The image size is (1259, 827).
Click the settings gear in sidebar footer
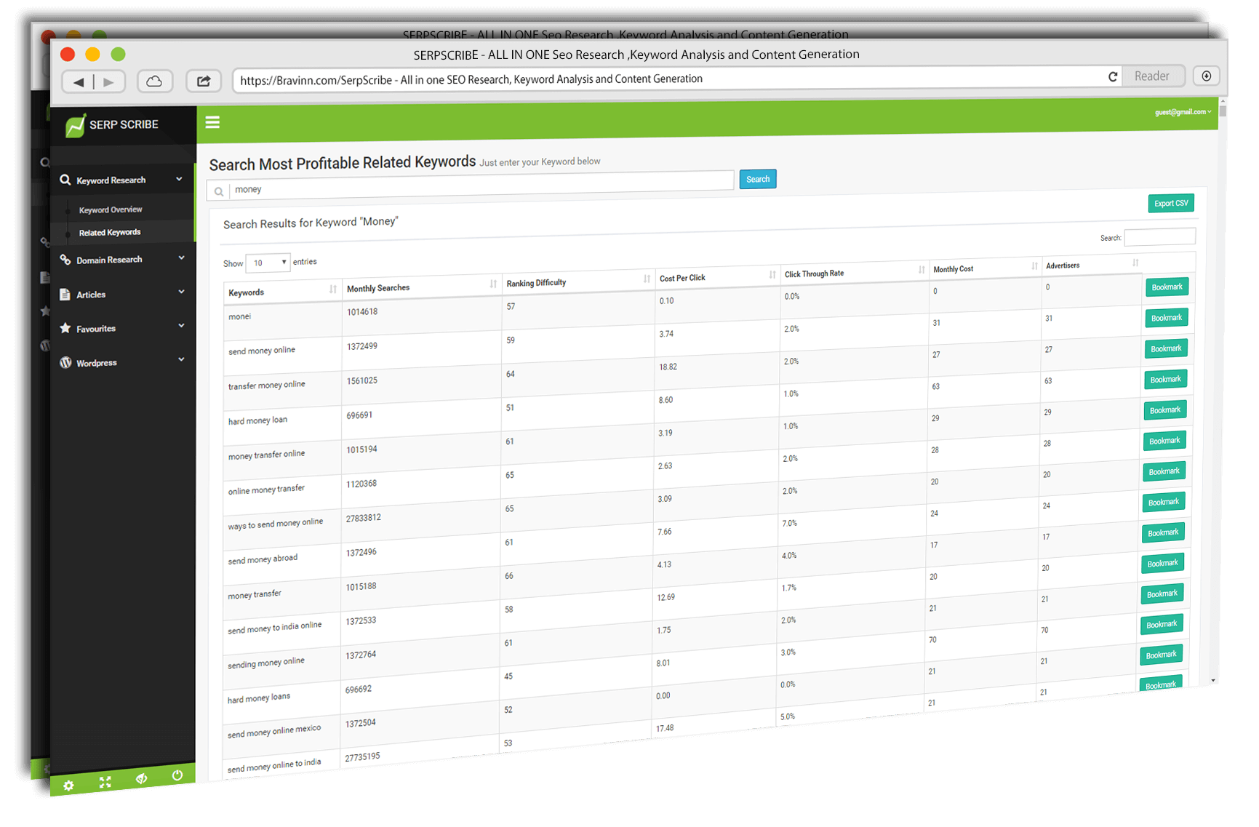point(68,786)
